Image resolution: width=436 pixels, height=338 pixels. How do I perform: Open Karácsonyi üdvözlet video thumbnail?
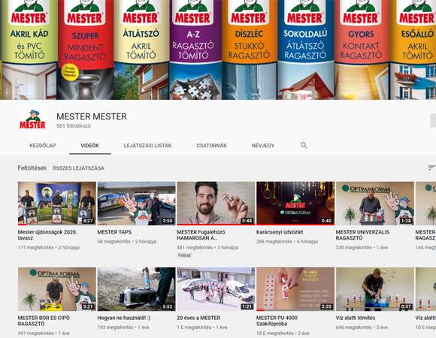[x=295, y=204]
